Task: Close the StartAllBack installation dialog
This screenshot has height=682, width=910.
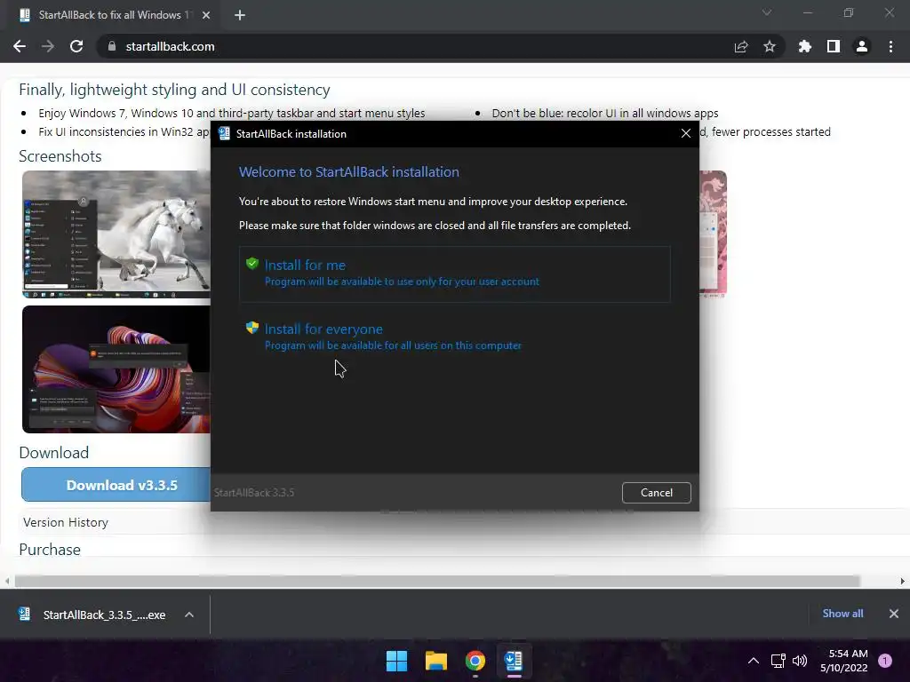Action: coord(685,133)
